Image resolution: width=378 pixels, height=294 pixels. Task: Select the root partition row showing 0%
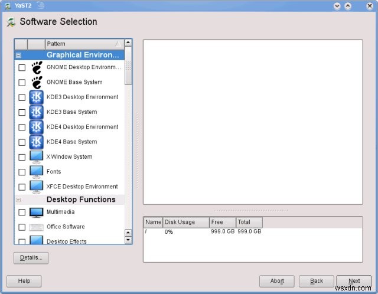[253, 231]
